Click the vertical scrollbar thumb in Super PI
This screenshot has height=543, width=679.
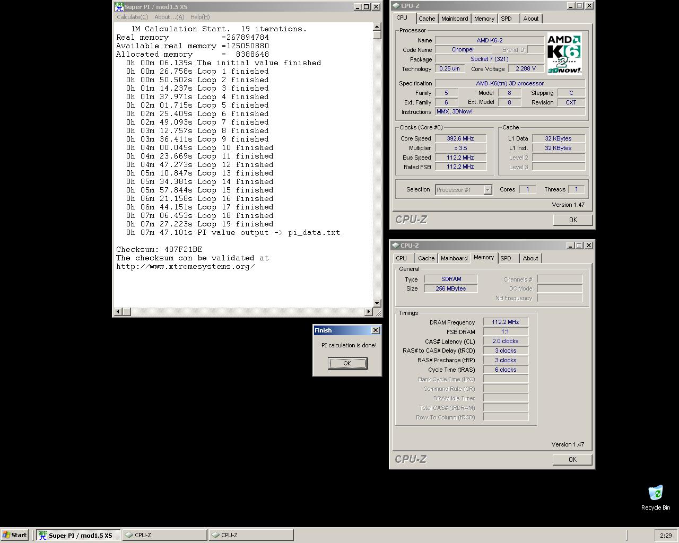377,35
